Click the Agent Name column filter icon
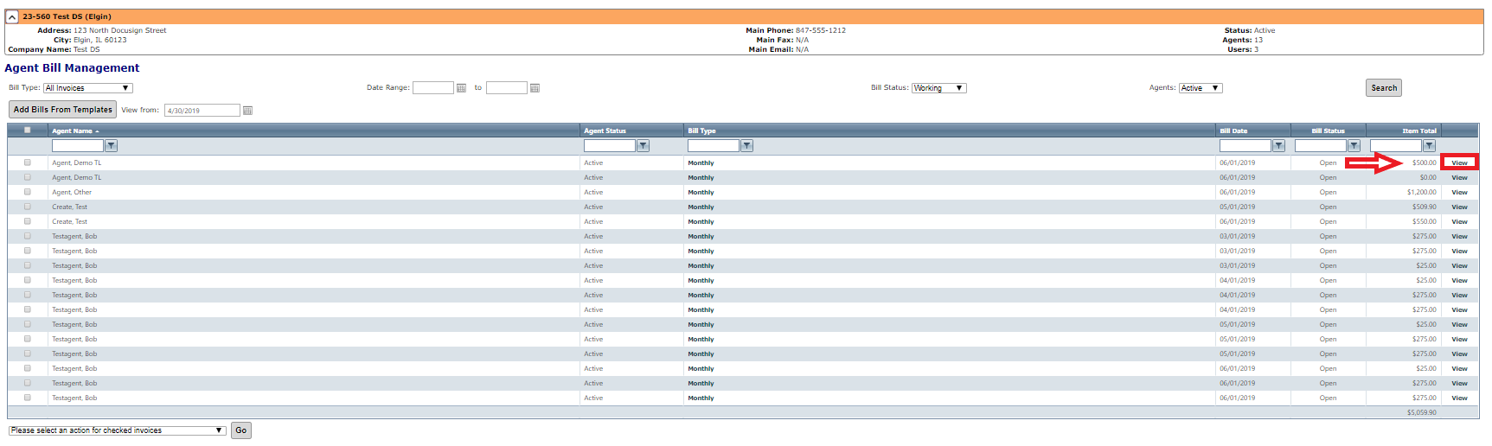 111,146
